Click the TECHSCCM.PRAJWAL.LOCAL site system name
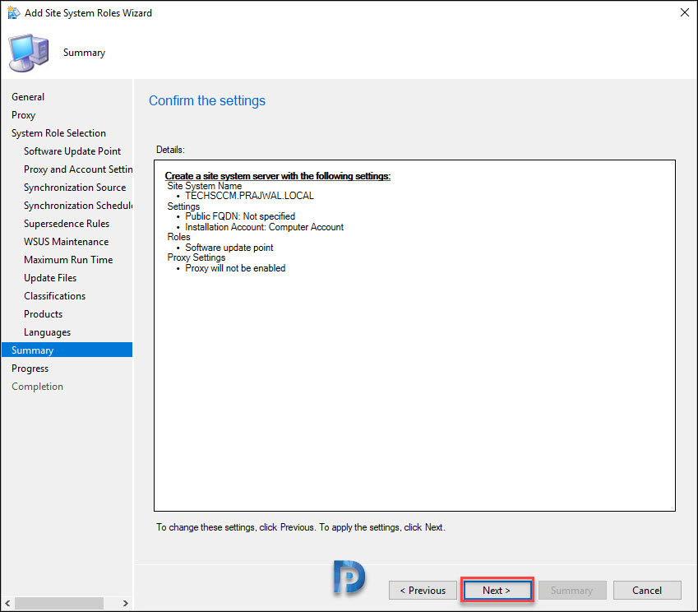This screenshot has height=612, width=698. (250, 196)
